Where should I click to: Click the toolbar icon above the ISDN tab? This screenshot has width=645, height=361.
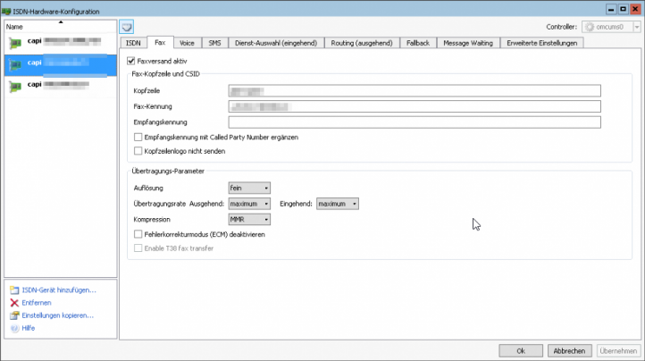[126, 27]
